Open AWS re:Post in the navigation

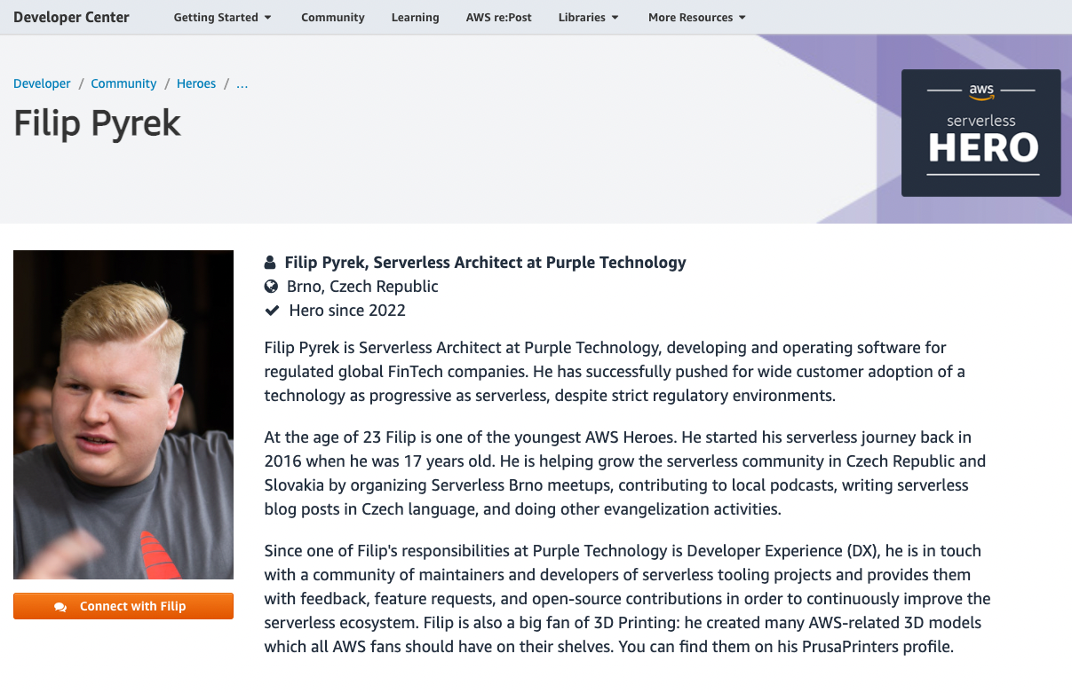coord(499,17)
